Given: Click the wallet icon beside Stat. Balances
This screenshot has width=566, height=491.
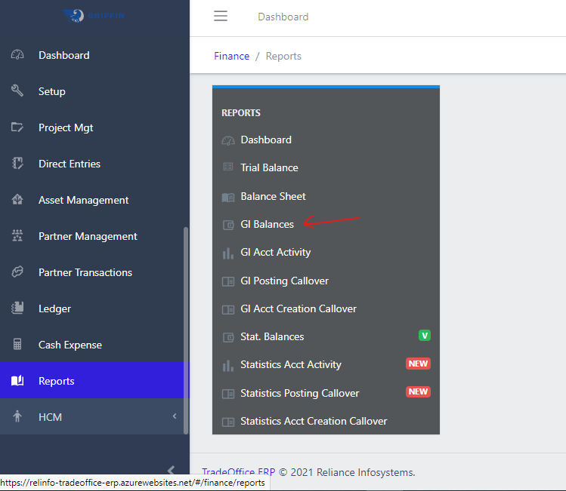Looking at the screenshot, I should click(x=228, y=338).
